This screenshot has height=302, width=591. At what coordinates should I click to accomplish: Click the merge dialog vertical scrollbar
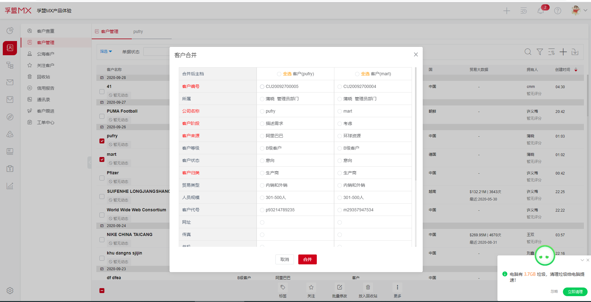(416, 123)
